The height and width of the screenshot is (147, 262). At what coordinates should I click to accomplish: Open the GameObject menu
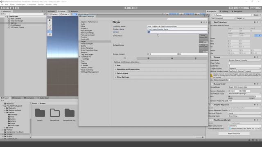[x=21, y=4]
